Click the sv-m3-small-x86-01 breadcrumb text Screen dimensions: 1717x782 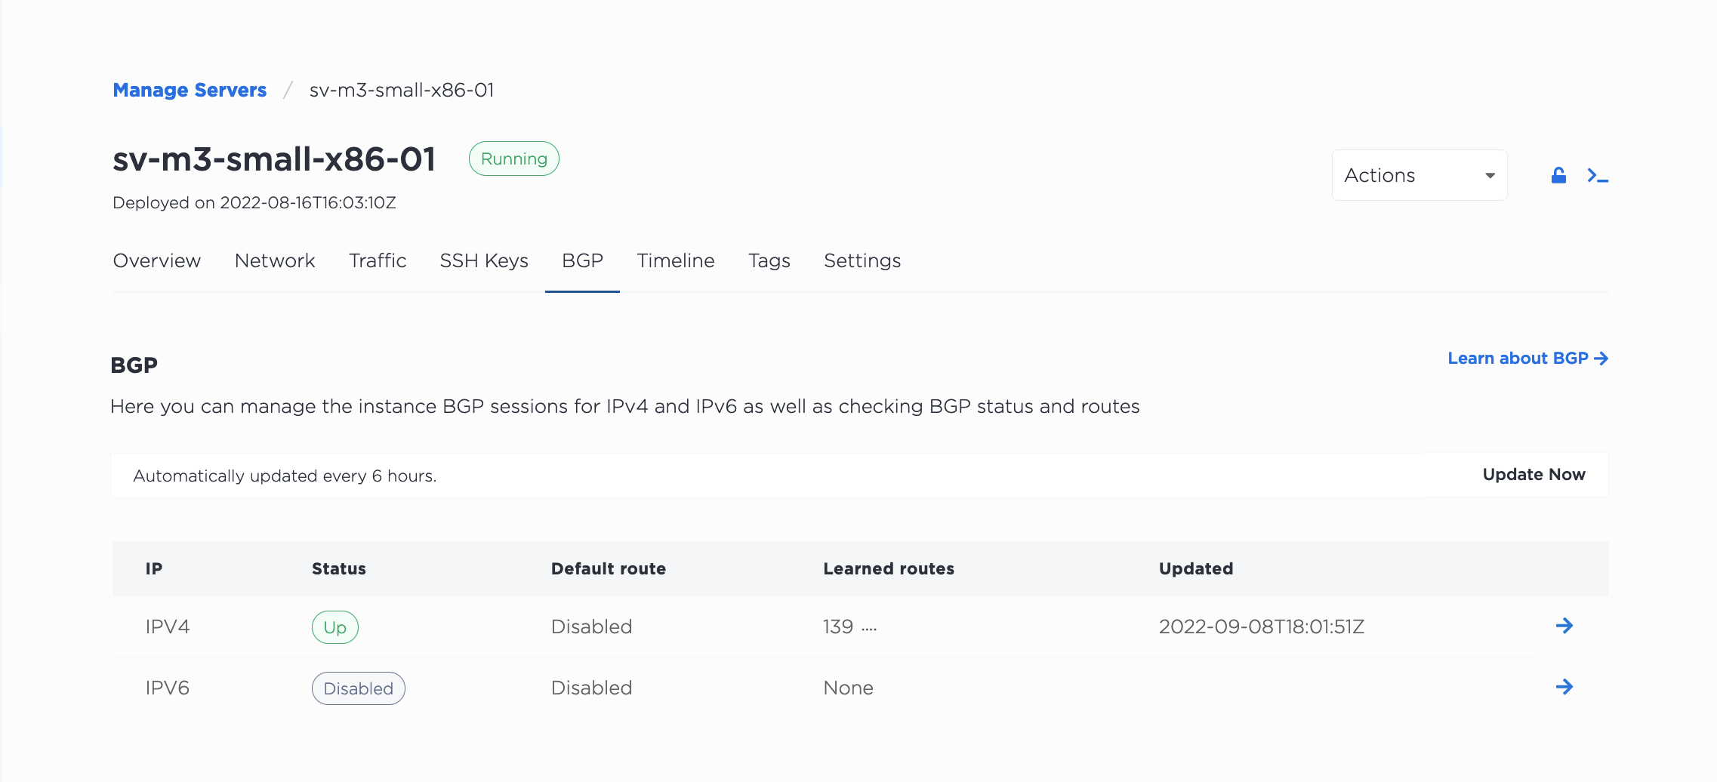coord(402,90)
